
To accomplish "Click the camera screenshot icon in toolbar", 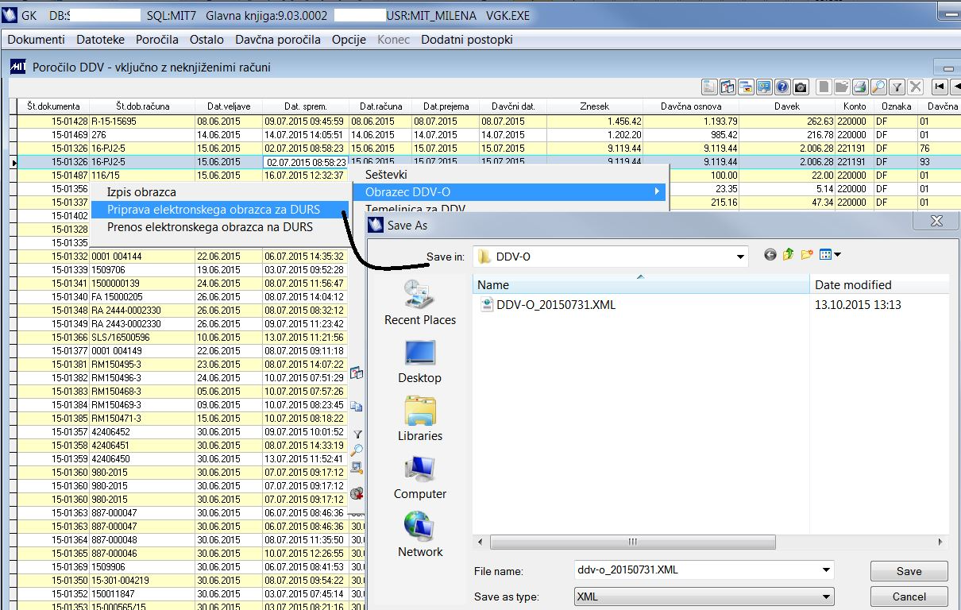I will (801, 87).
